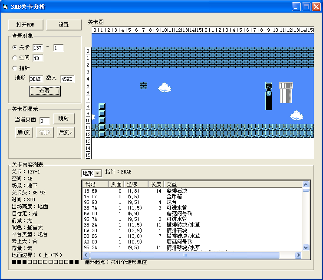Click the 代码 column header
Image resolution: width=323 pixels, height=280 pixels.
tap(96, 184)
